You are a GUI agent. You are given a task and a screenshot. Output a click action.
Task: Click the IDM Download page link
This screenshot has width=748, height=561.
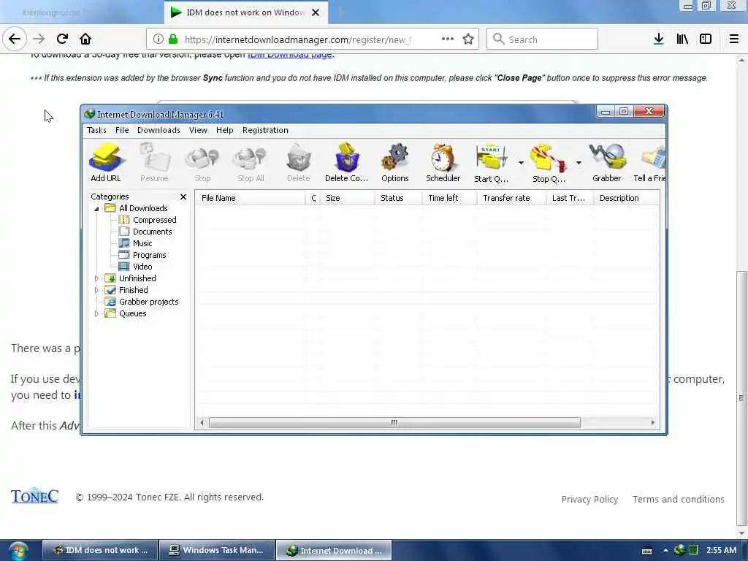[x=289, y=55]
